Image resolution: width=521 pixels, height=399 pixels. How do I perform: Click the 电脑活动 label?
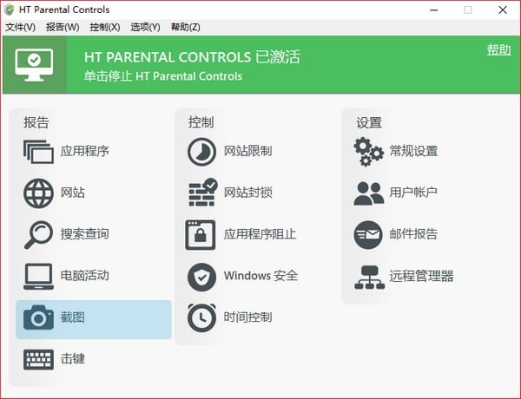pos(85,276)
